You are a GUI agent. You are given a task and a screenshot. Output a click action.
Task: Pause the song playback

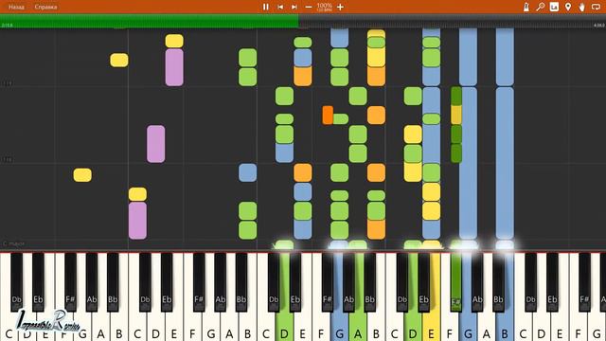[x=265, y=7]
